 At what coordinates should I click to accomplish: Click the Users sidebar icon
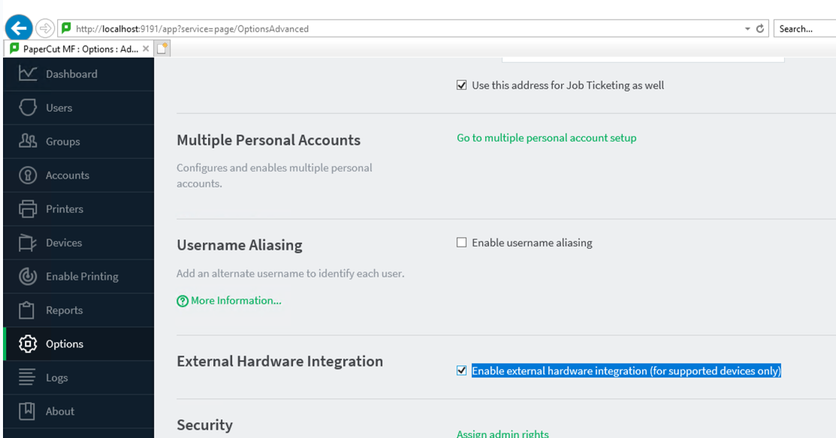[28, 107]
